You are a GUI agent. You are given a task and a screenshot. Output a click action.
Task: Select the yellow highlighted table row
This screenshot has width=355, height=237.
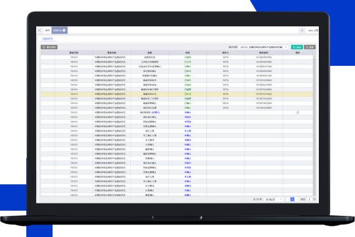tap(177, 94)
